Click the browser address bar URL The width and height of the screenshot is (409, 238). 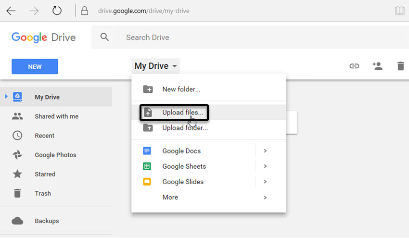144,11
